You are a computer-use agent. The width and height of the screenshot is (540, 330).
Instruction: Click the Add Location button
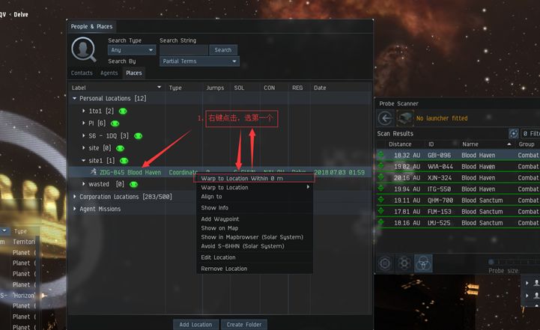pos(195,325)
